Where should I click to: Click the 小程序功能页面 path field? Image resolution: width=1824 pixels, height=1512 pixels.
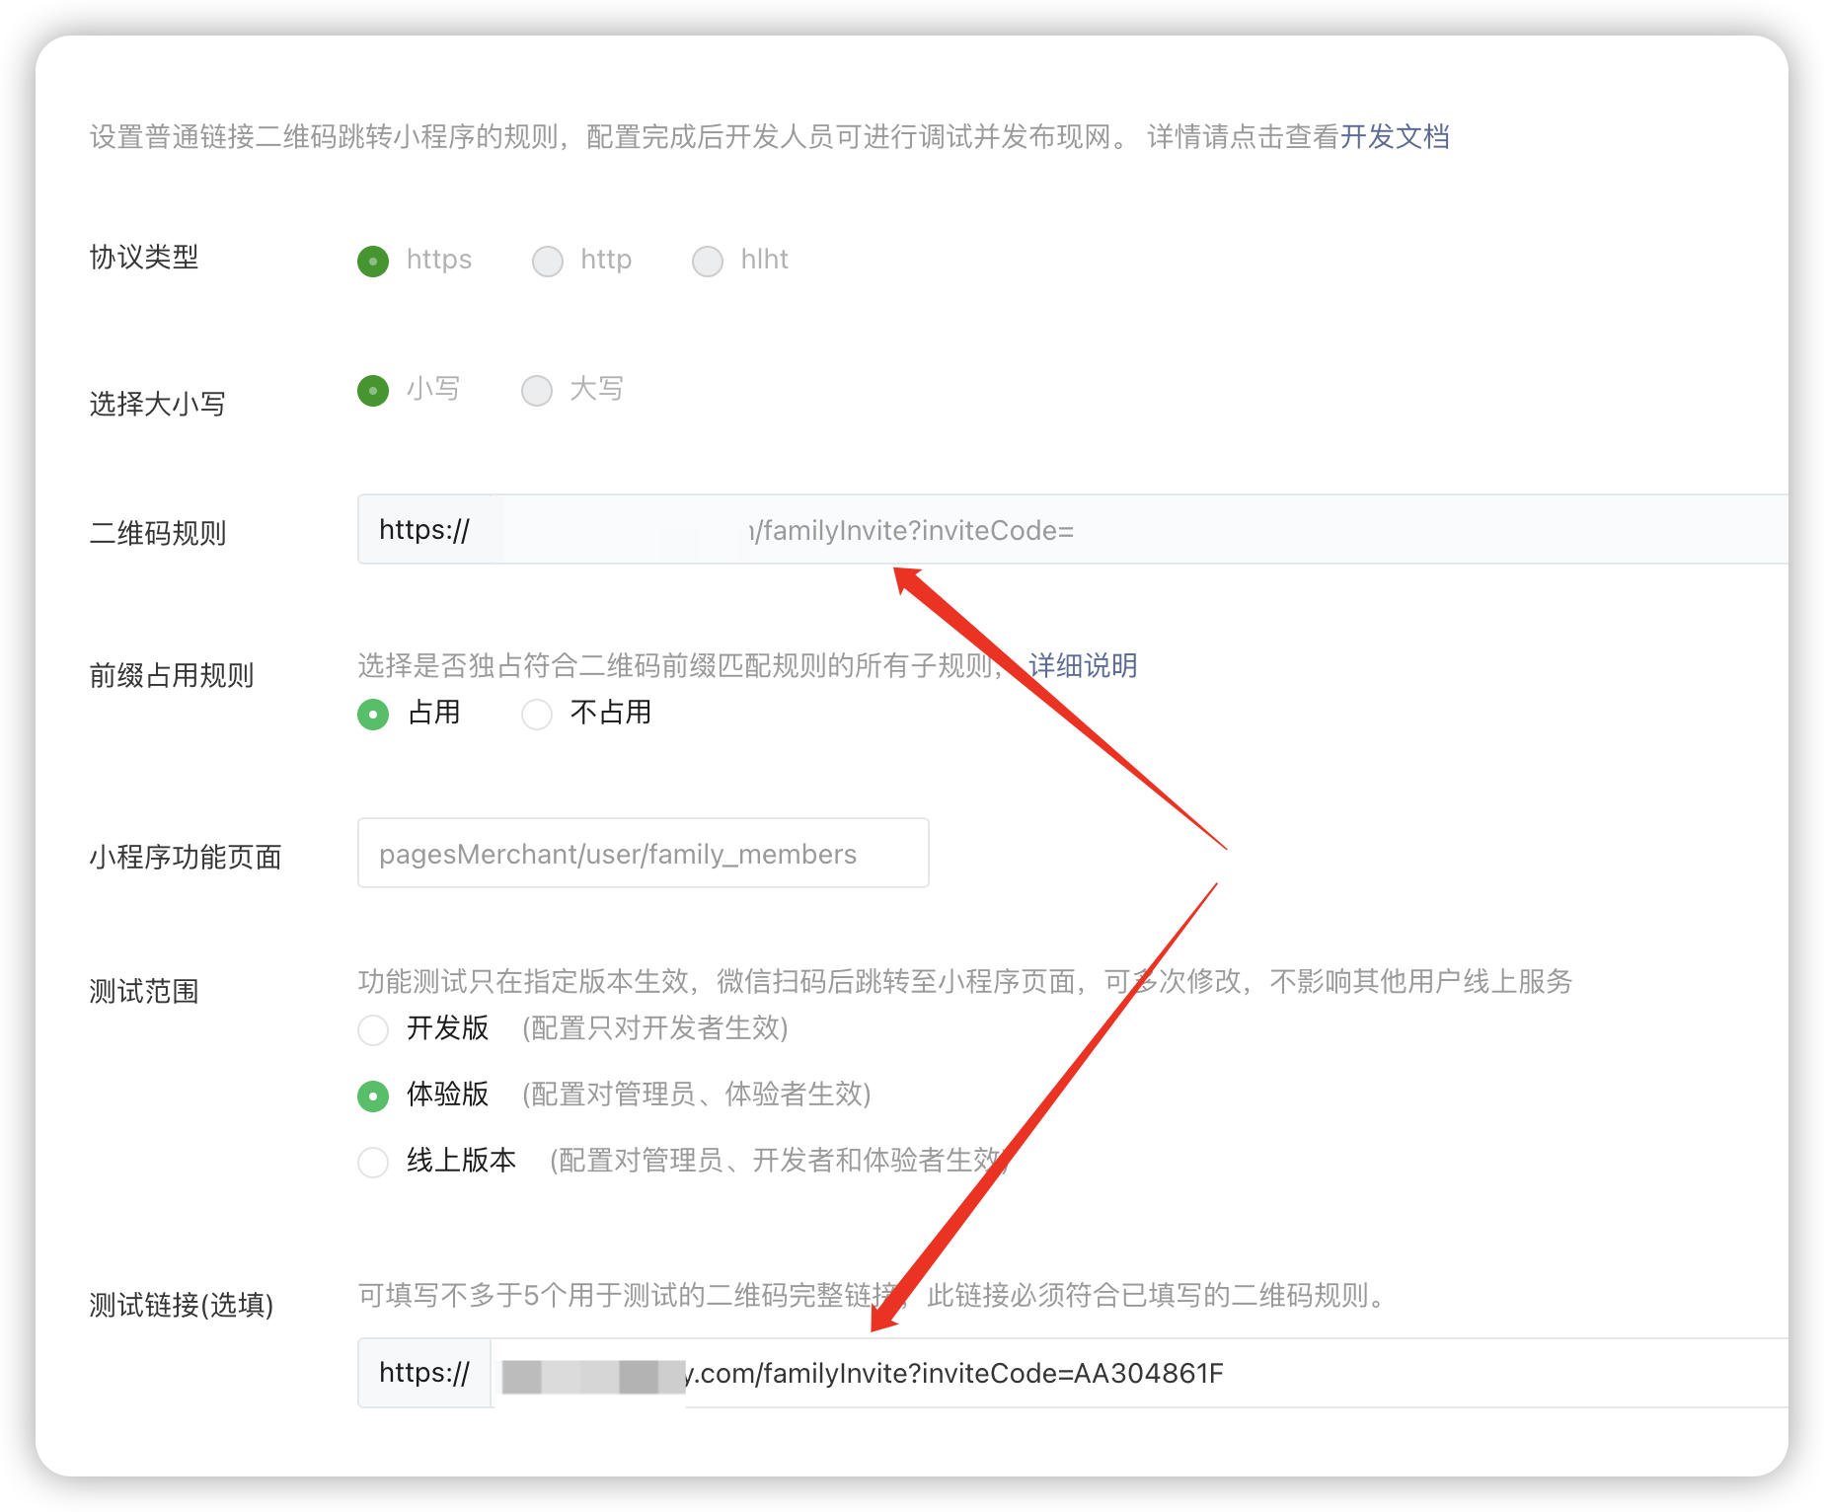click(x=644, y=853)
